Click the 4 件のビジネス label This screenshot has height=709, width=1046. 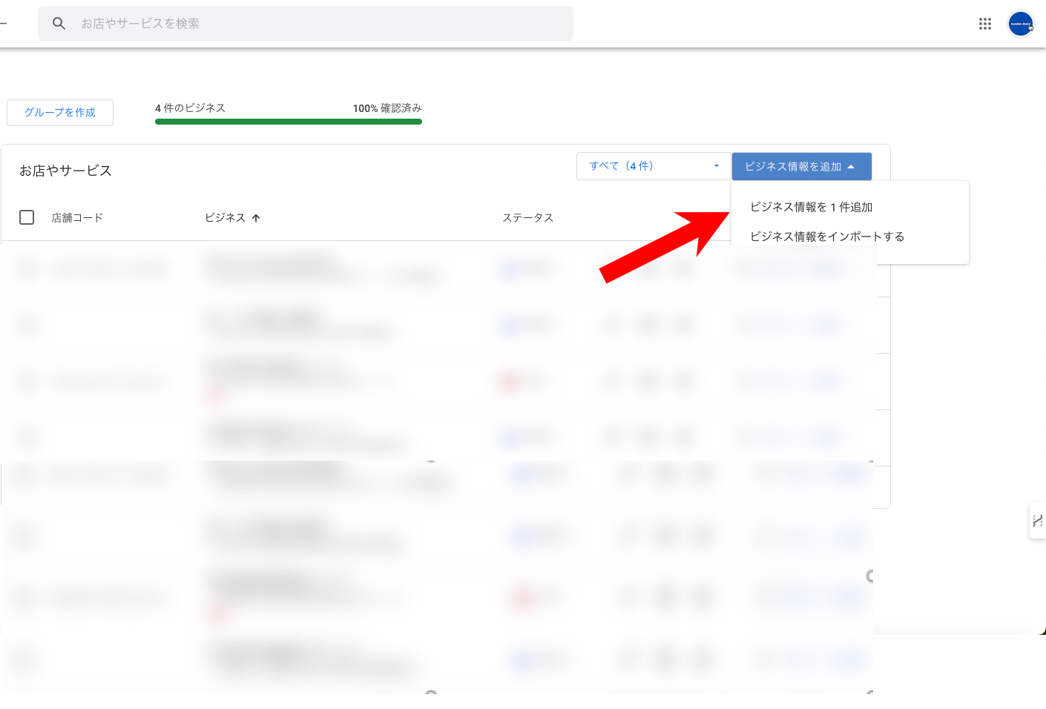[190, 108]
